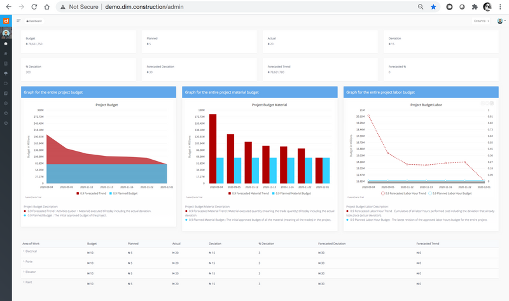Click the user avatar in left sidebar
The width and height of the screenshot is (509, 301).
(x=6, y=32)
